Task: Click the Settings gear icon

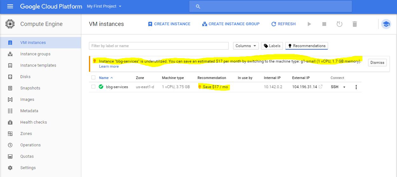Action: tap(10, 168)
